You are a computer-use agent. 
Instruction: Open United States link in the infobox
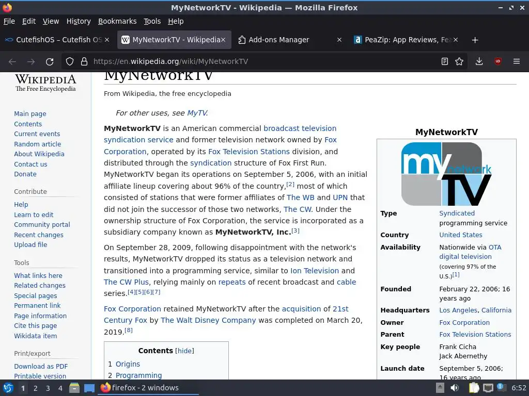(460, 235)
